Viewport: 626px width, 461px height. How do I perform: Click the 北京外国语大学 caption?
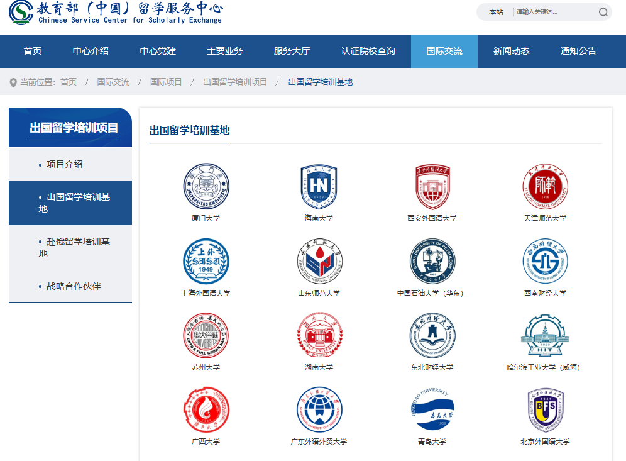click(545, 442)
